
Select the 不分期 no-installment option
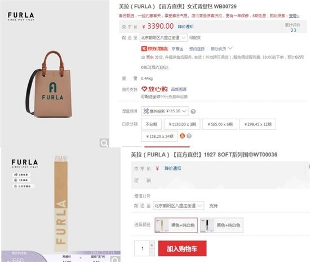click(152, 124)
